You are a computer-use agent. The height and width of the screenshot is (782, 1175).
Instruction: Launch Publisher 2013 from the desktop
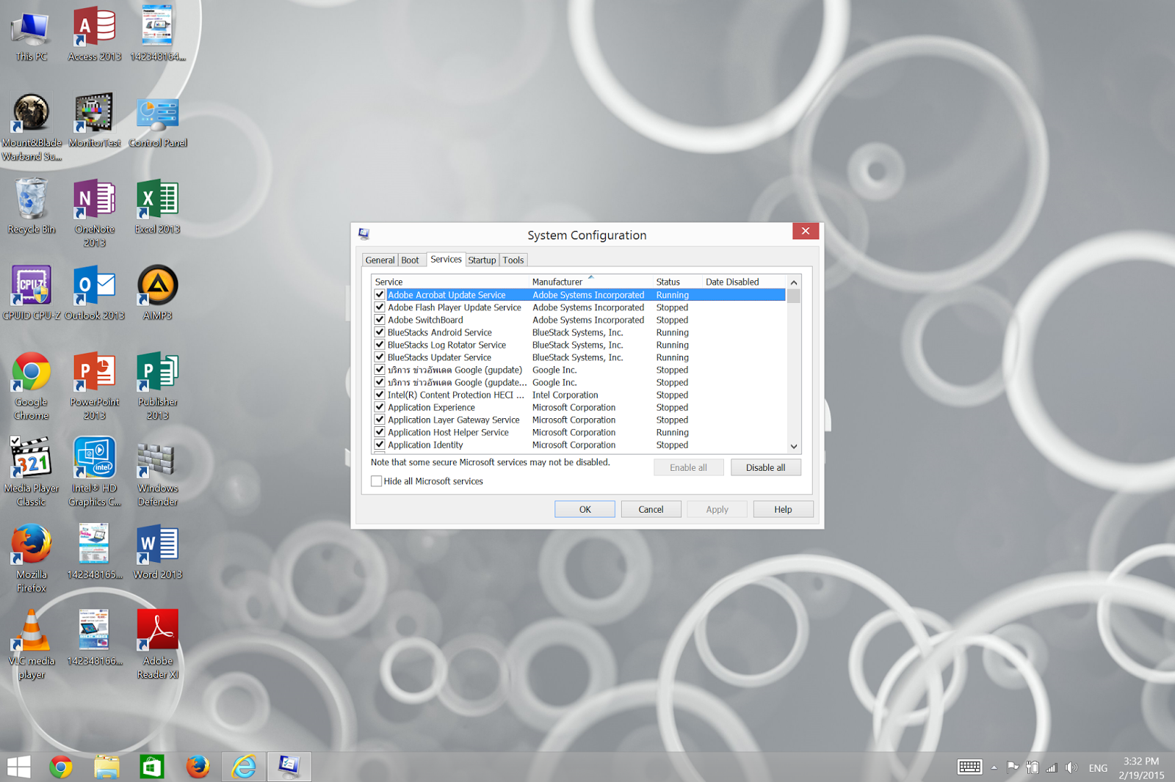tap(158, 387)
